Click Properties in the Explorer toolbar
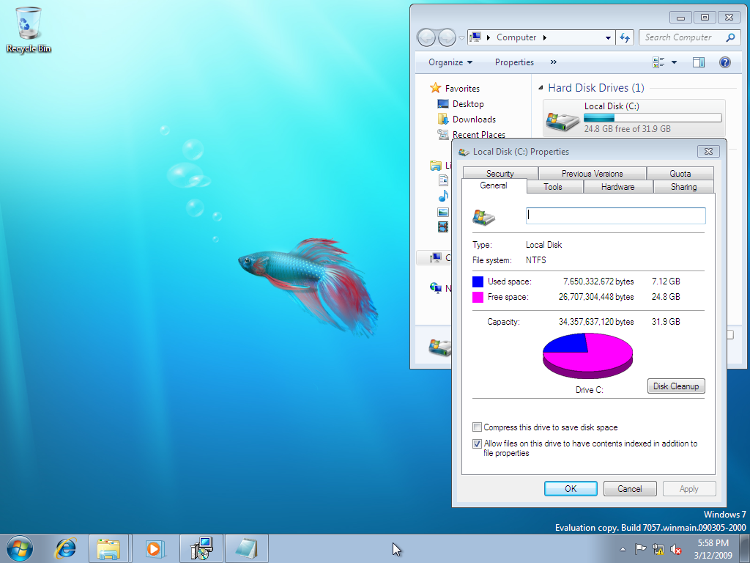The width and height of the screenshot is (750, 563). pos(514,62)
